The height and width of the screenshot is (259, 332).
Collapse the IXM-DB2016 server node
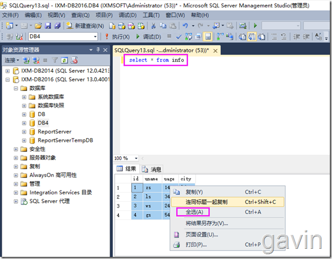[7, 80]
